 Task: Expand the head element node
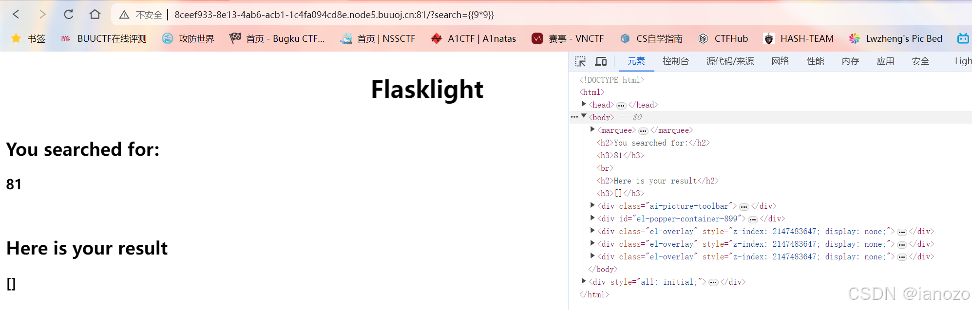pos(584,104)
